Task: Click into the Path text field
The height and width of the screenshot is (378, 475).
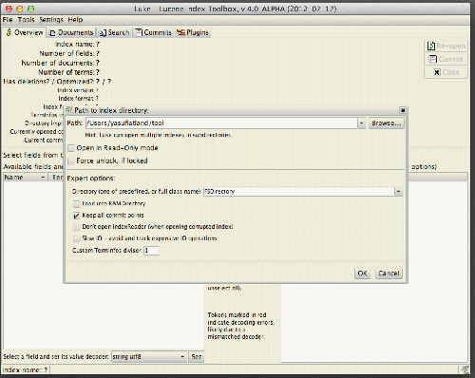Action: (221, 123)
